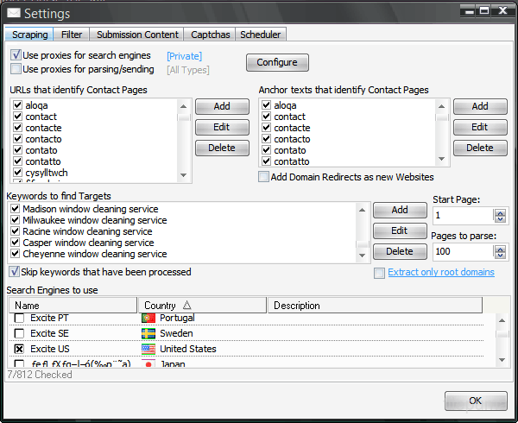
Task: Click the Extract only root domains link
Action: pos(441,272)
